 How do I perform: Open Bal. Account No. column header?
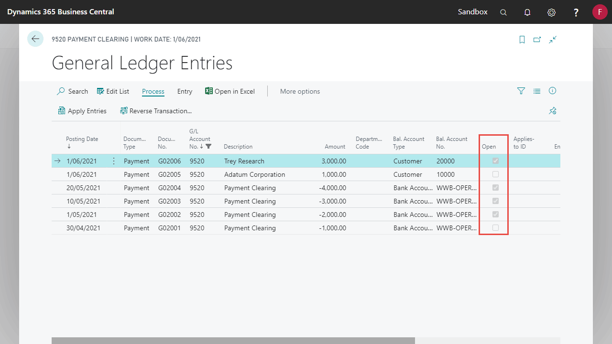pos(452,143)
